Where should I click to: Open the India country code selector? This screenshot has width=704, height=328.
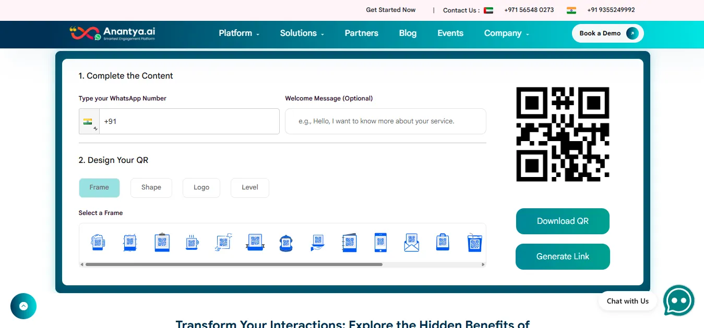(89, 121)
